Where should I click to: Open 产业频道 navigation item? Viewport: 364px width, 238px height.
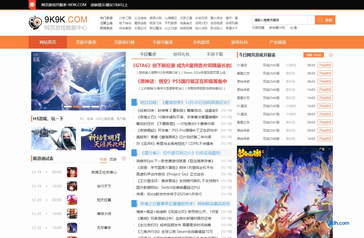(x=278, y=42)
